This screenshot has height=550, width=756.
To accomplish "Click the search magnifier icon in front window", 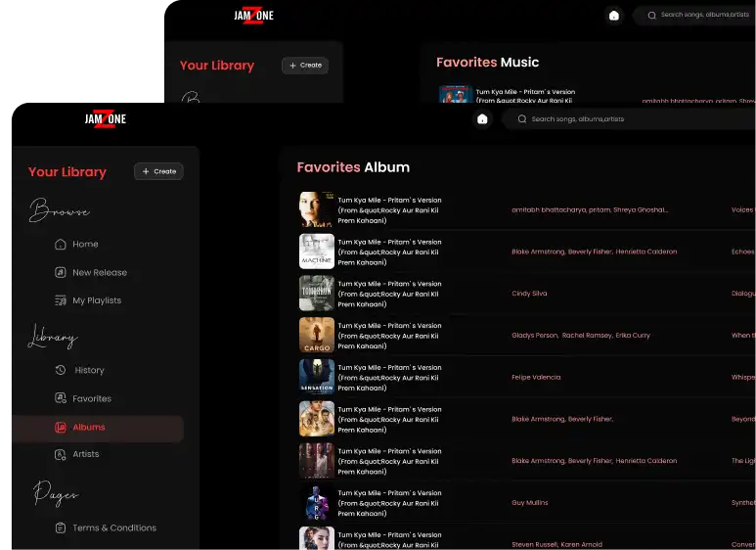I will click(521, 119).
